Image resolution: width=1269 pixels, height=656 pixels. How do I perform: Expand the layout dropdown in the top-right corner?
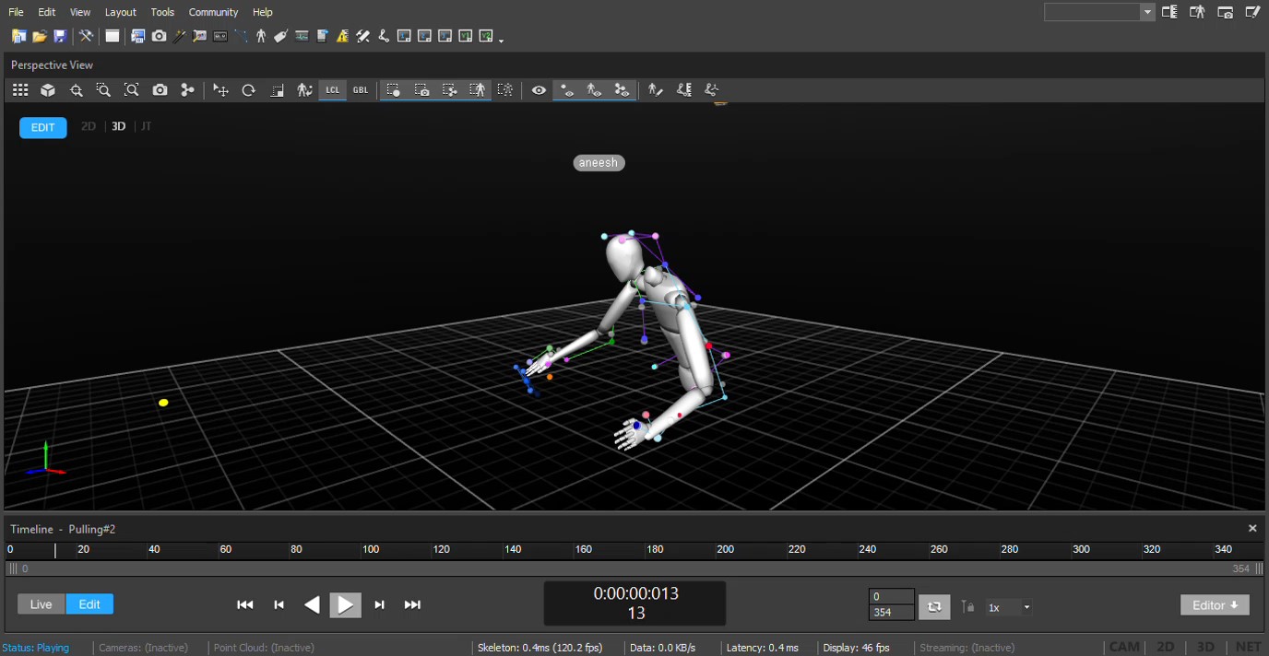point(1147,12)
